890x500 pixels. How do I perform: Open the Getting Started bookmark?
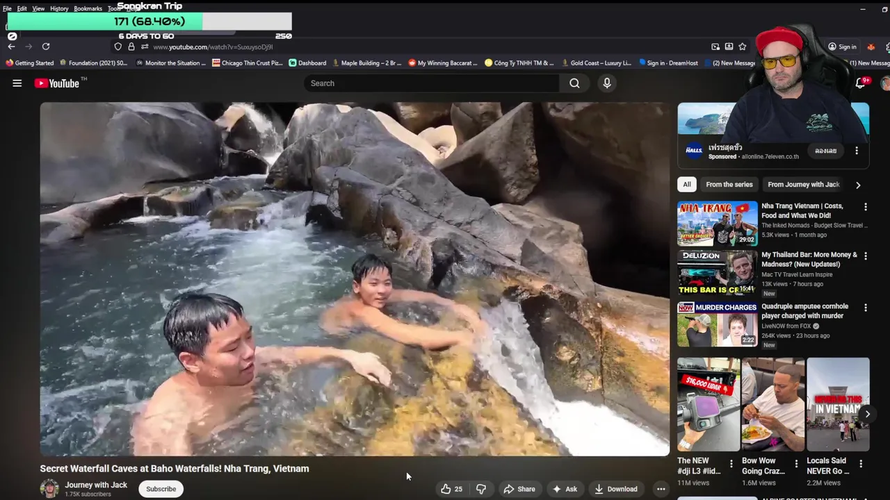point(29,62)
